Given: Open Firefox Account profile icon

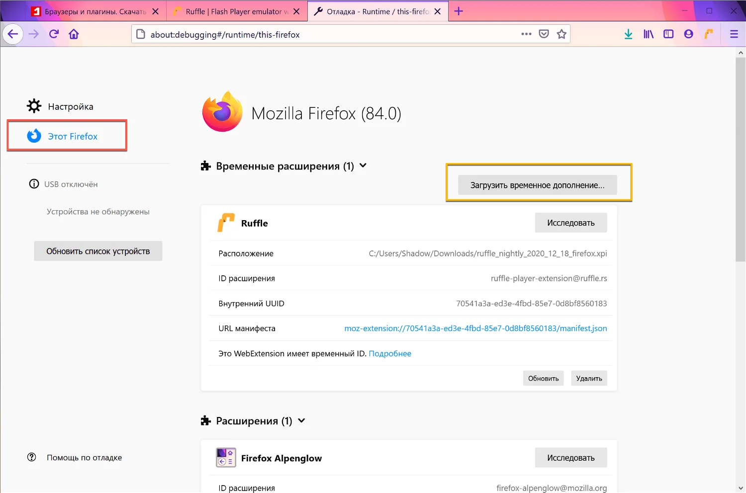Looking at the screenshot, I should click(688, 34).
